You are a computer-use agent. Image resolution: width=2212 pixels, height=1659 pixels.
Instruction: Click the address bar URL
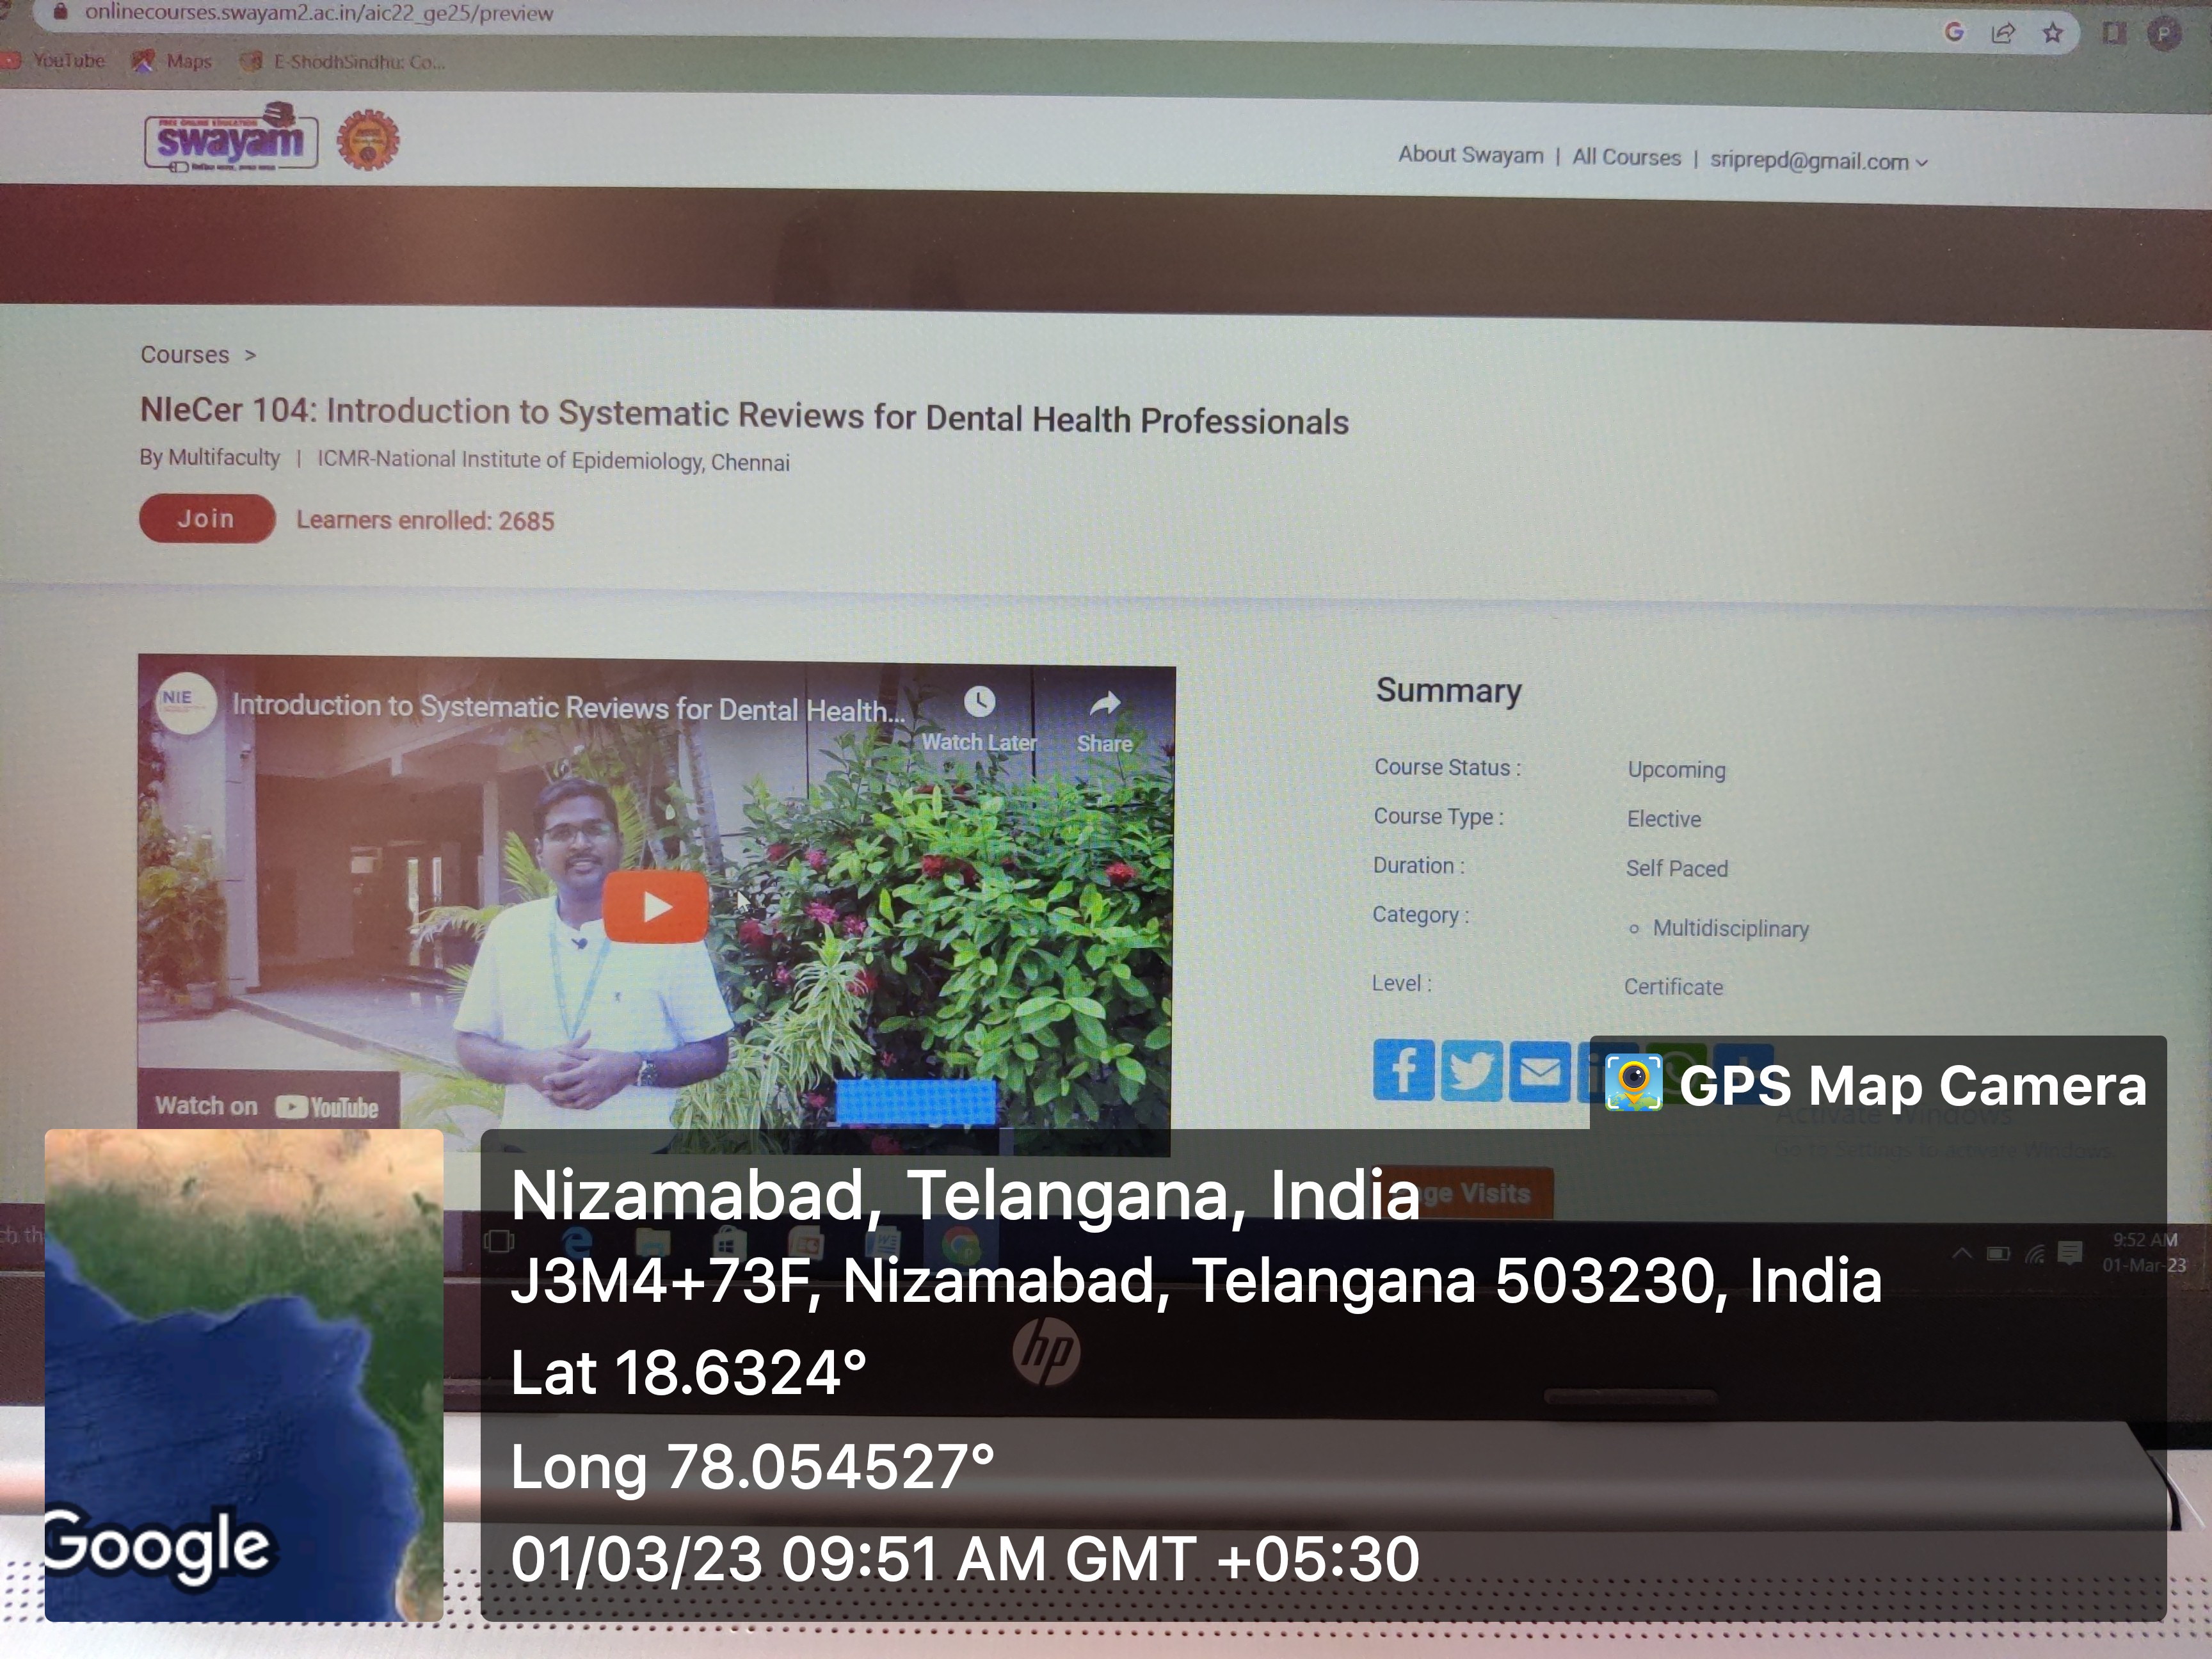point(319,13)
